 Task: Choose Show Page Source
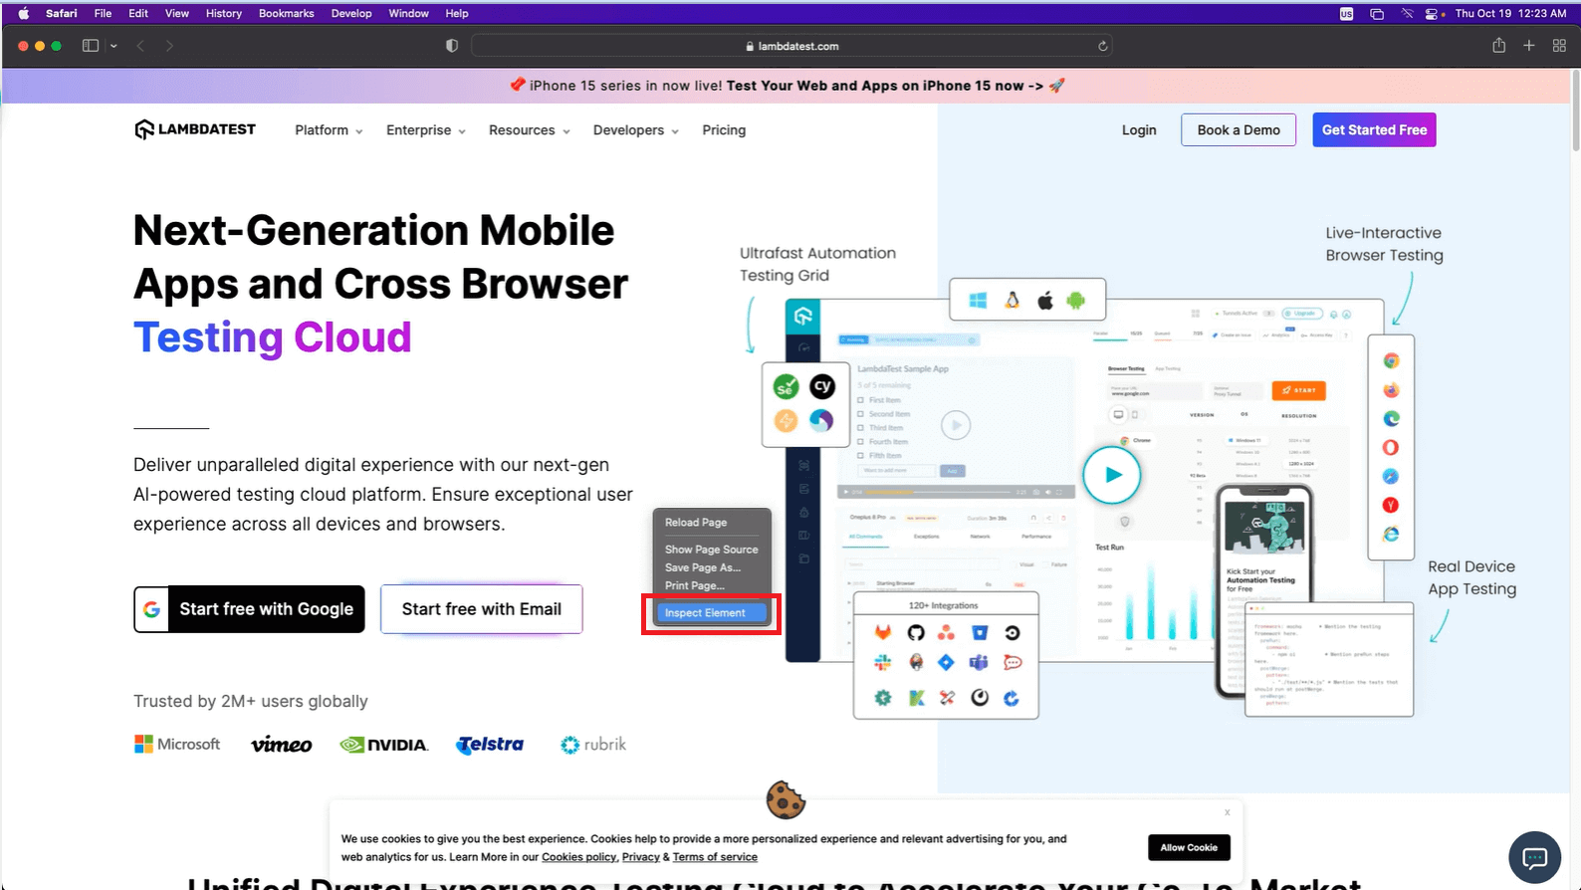click(x=711, y=550)
